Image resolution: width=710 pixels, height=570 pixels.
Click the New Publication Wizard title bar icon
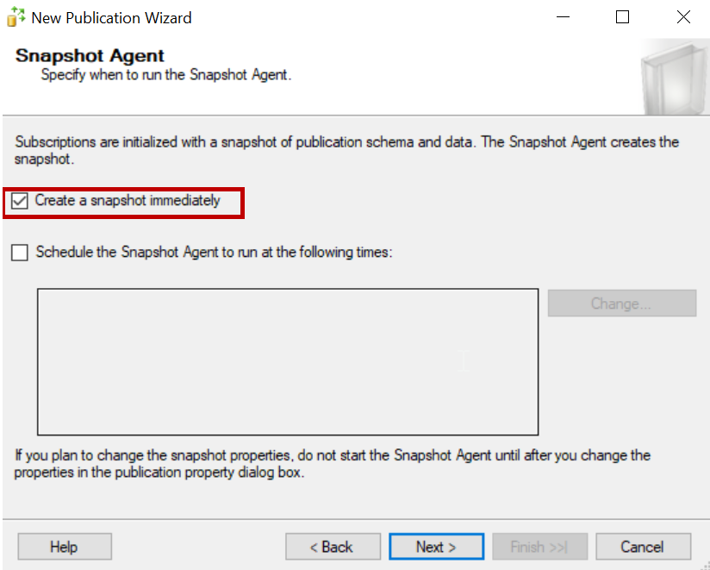tap(16, 17)
